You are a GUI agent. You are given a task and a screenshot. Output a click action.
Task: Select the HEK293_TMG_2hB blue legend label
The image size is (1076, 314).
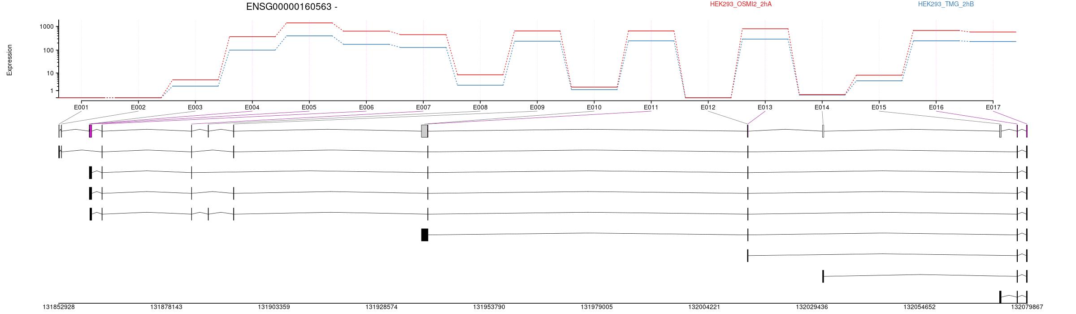pyautogui.click(x=946, y=4)
